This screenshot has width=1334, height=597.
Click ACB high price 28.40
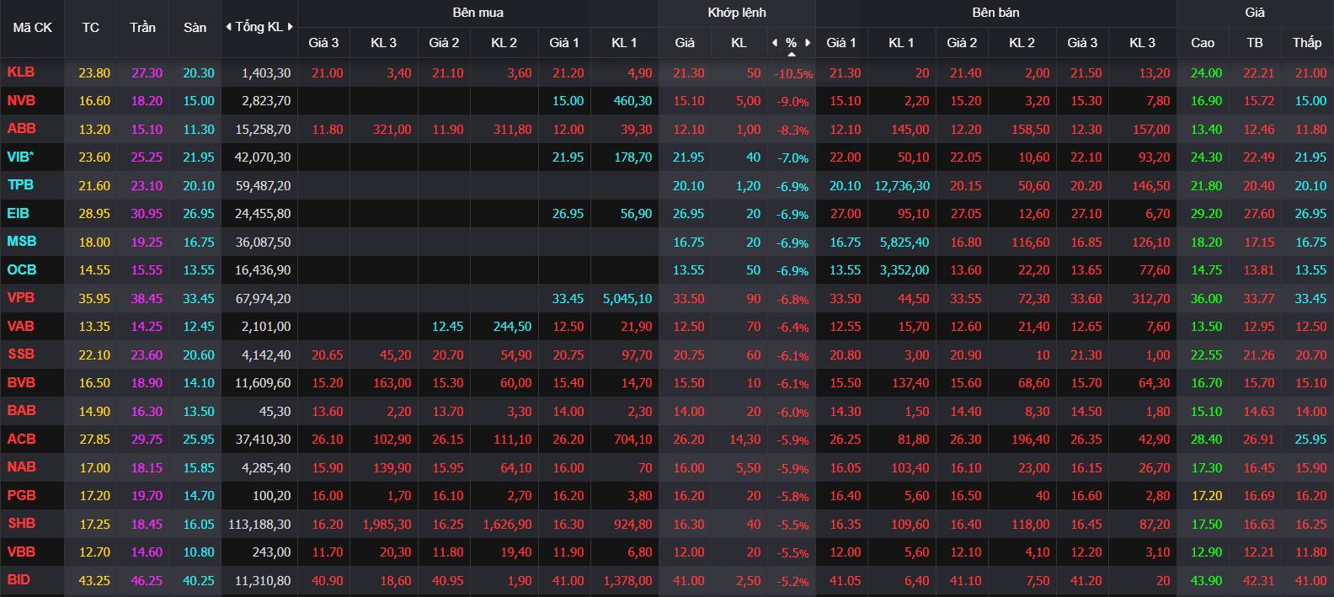point(1206,440)
